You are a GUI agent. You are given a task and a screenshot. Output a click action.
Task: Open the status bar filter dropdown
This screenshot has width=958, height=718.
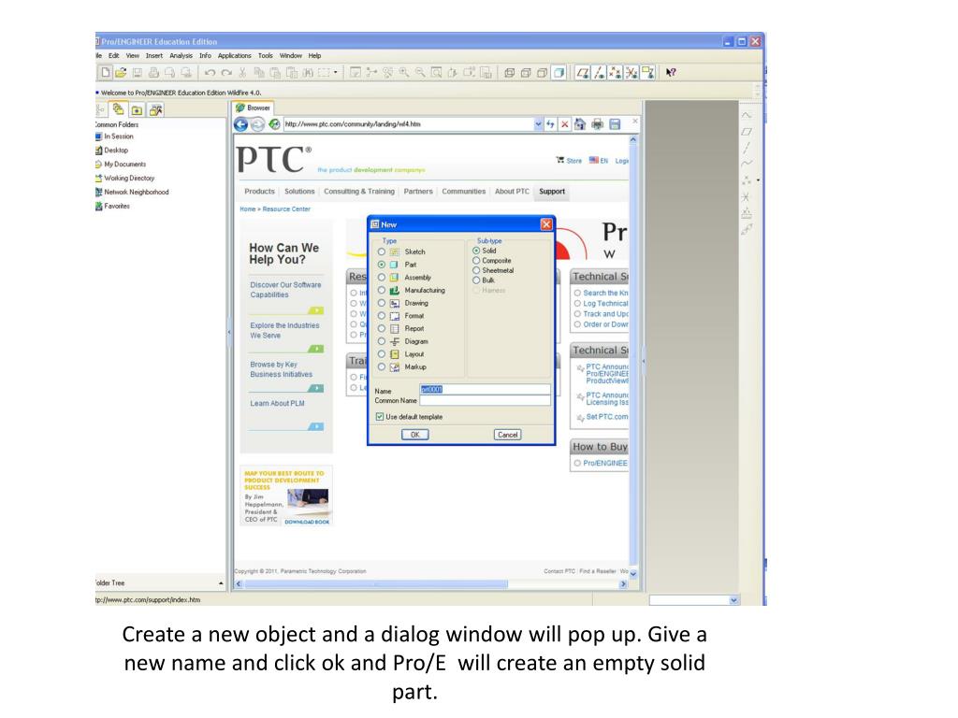(733, 601)
